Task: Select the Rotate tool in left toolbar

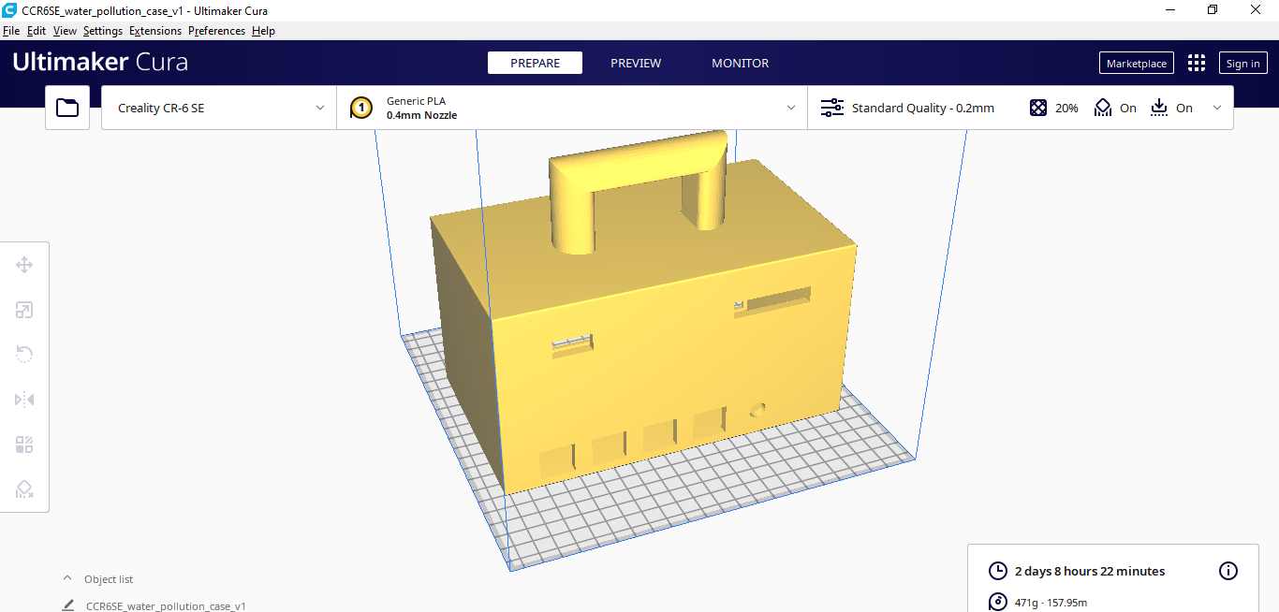Action: click(24, 354)
